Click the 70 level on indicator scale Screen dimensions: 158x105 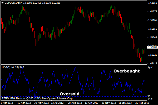[149, 68]
